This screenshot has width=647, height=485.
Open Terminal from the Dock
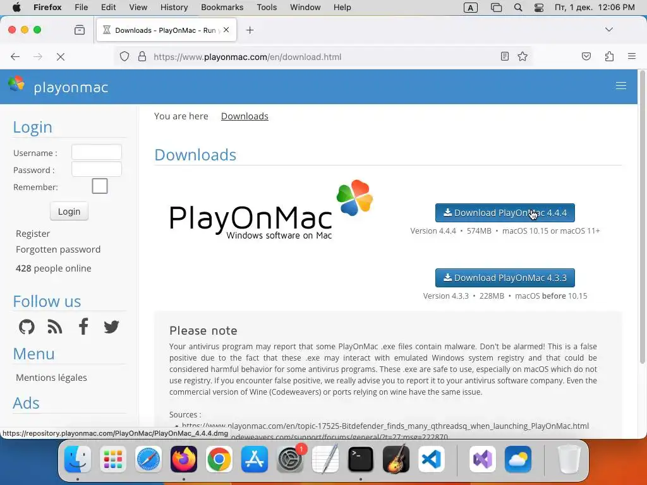pyautogui.click(x=361, y=459)
